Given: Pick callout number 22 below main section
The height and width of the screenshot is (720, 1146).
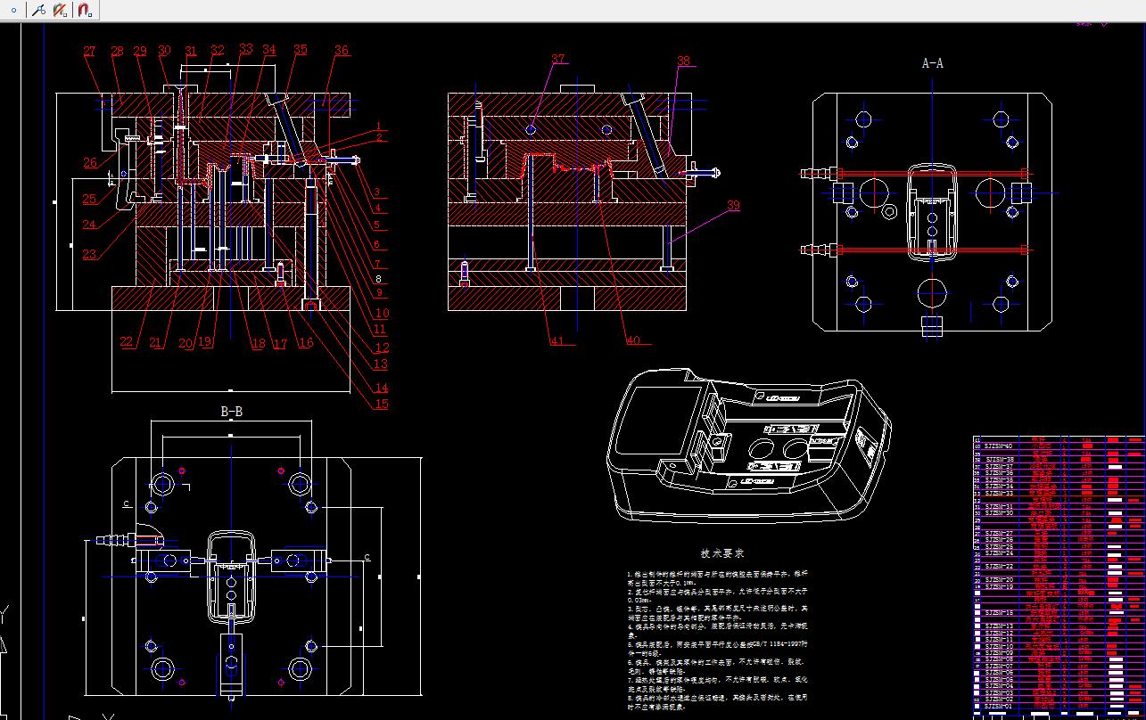Looking at the screenshot, I should pos(128,343).
